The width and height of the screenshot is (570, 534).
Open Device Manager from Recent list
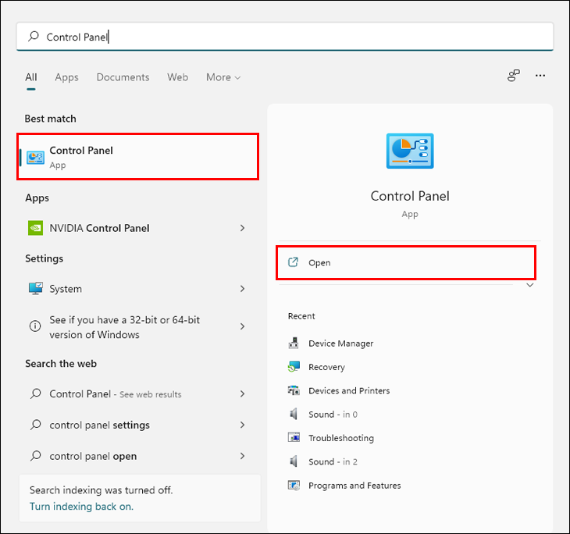(x=340, y=344)
